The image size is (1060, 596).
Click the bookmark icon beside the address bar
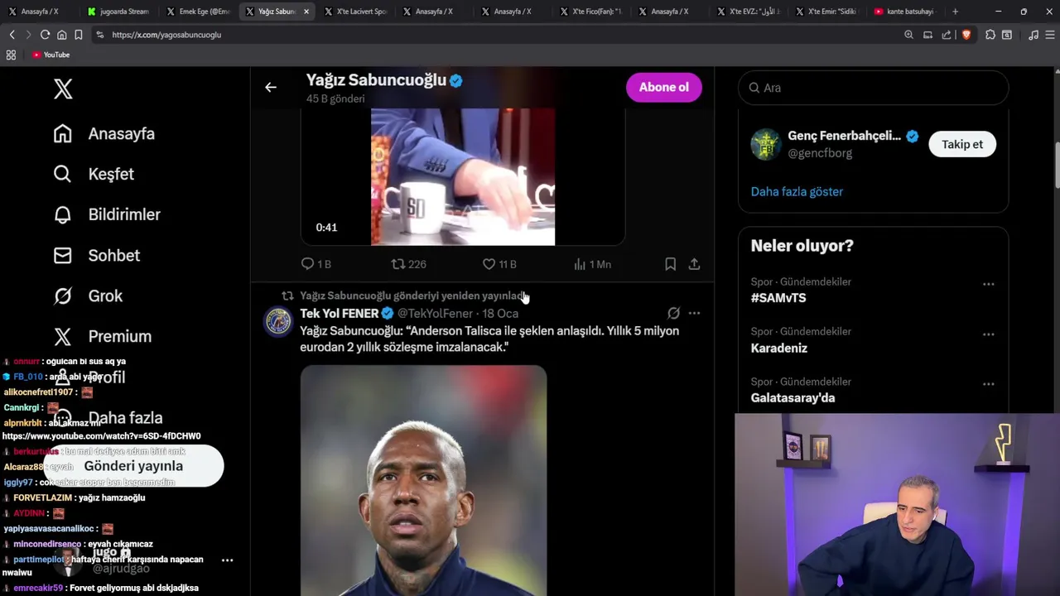(x=78, y=35)
